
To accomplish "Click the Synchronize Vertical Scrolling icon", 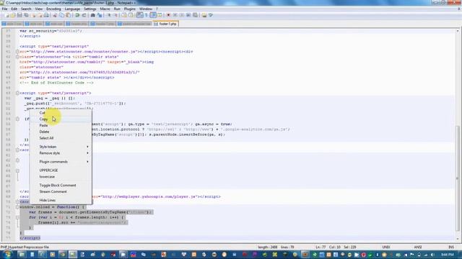I will pyautogui.click(x=124, y=15).
